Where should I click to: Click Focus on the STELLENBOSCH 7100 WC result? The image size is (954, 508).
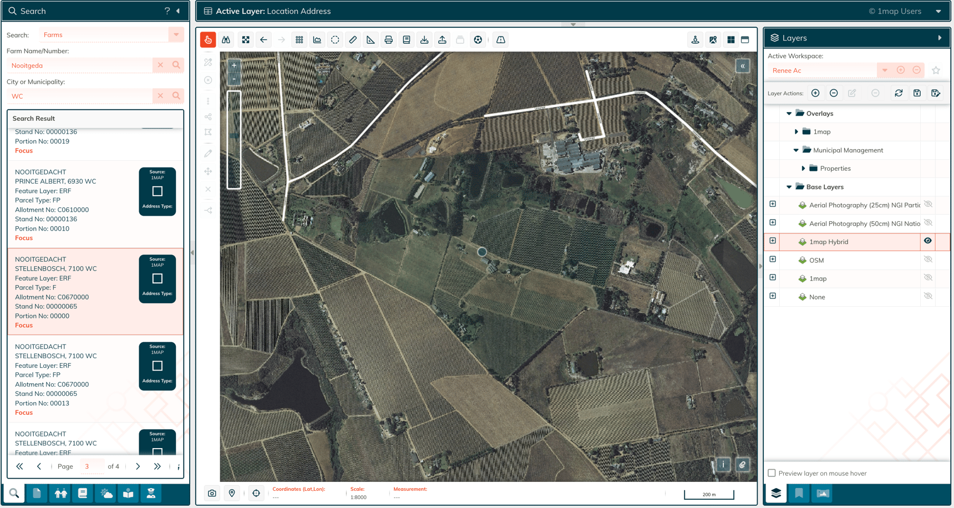(x=24, y=325)
